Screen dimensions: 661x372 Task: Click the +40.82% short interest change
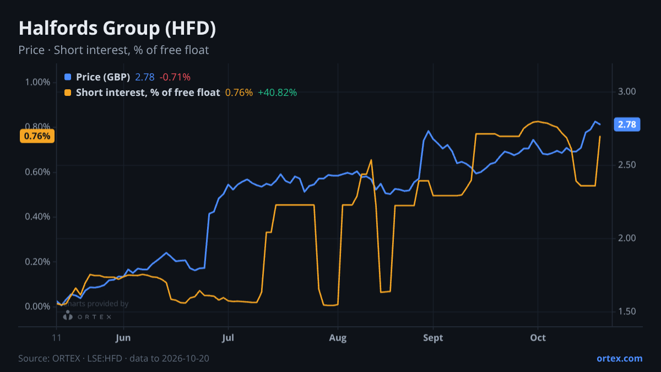point(278,93)
